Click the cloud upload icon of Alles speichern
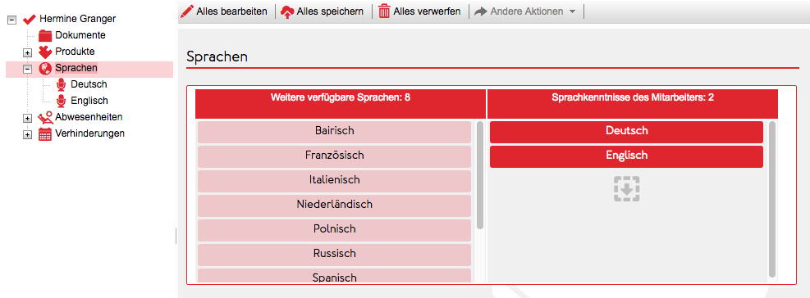The height and width of the screenshot is (298, 810). [x=287, y=11]
